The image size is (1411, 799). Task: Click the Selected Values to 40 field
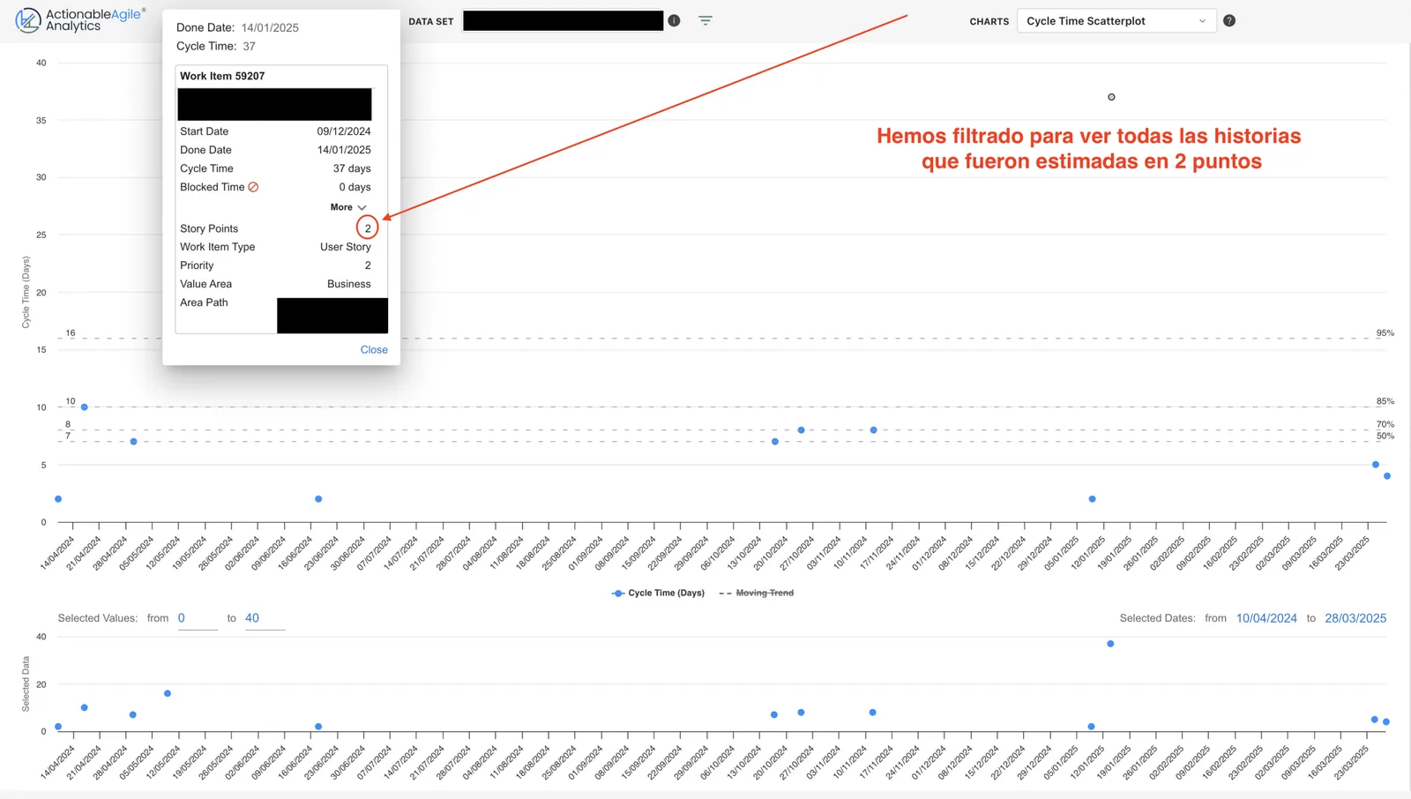265,619
